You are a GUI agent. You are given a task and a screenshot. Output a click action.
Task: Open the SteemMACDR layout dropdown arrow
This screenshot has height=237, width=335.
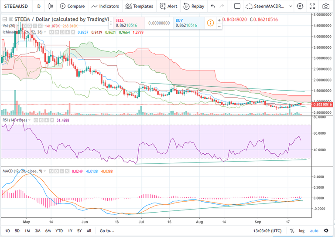pyautogui.click(x=291, y=6)
